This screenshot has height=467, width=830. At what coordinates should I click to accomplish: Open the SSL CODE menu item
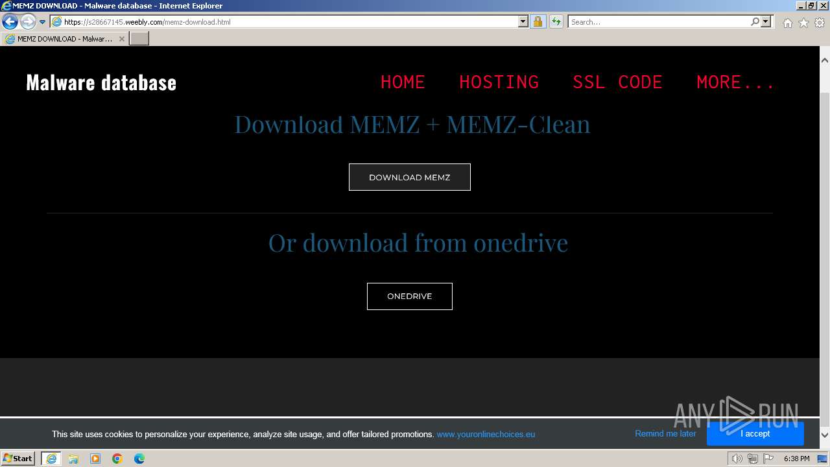click(x=617, y=82)
